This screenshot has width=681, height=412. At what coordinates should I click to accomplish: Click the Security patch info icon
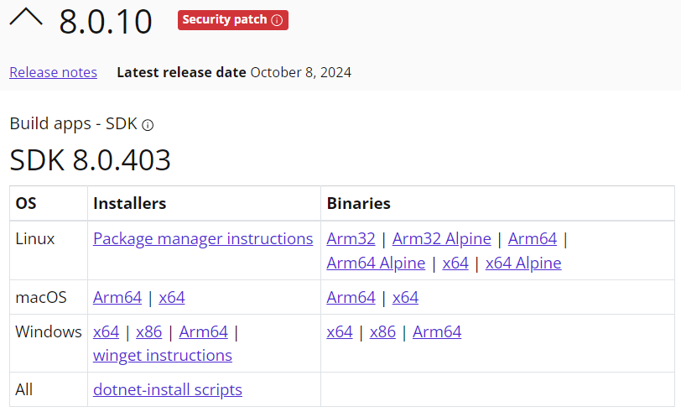click(278, 20)
